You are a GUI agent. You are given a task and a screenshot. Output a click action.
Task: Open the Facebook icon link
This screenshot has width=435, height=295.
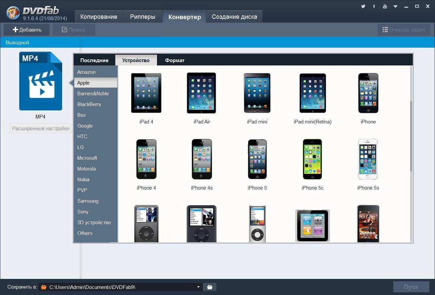click(x=374, y=6)
